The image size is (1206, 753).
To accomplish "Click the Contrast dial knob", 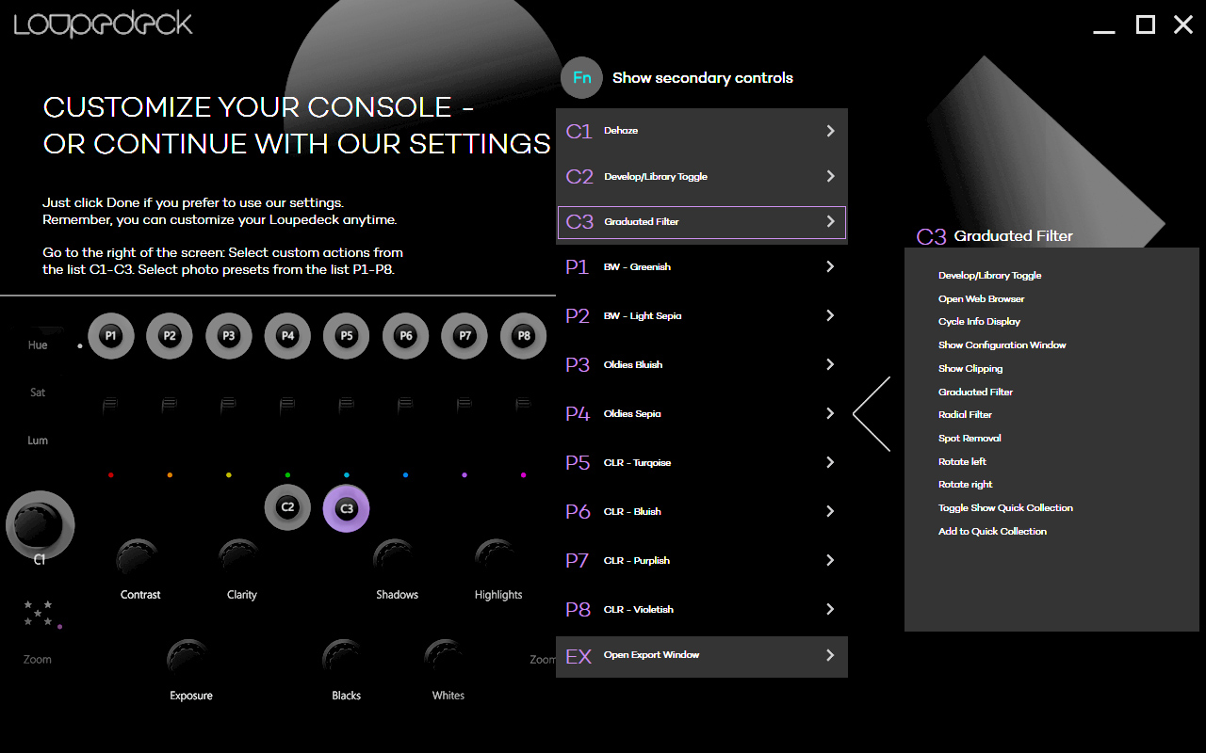I will (x=139, y=558).
